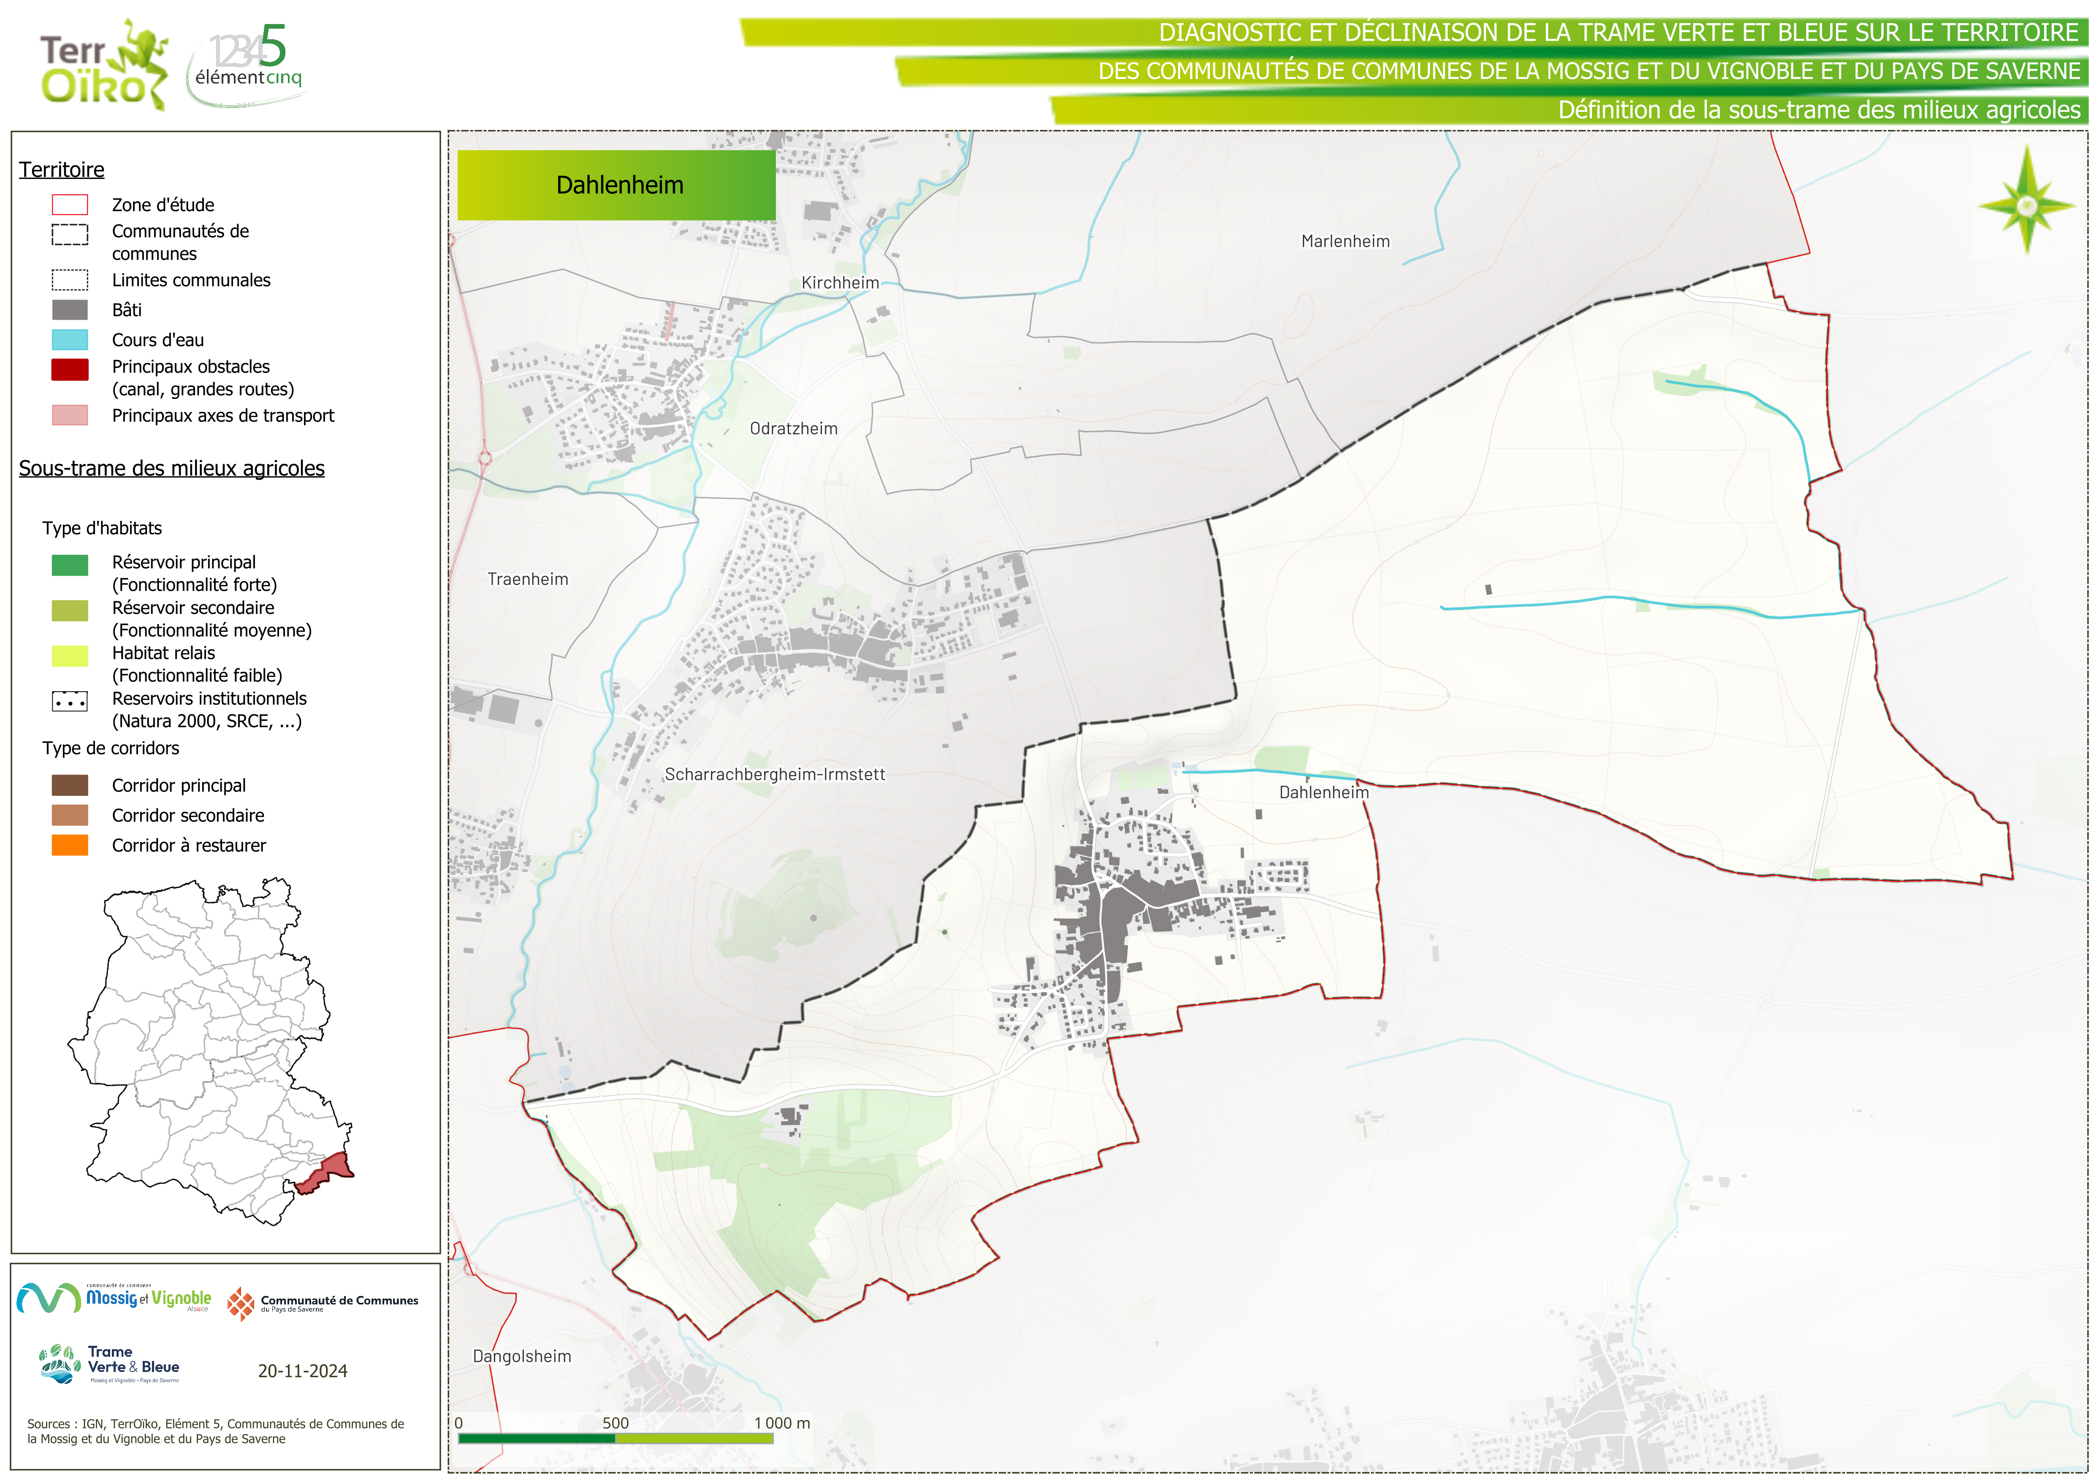This screenshot has width=2094, height=1480.
Task: Click the Corridor à restaurer orange swatch
Action: coord(70,845)
